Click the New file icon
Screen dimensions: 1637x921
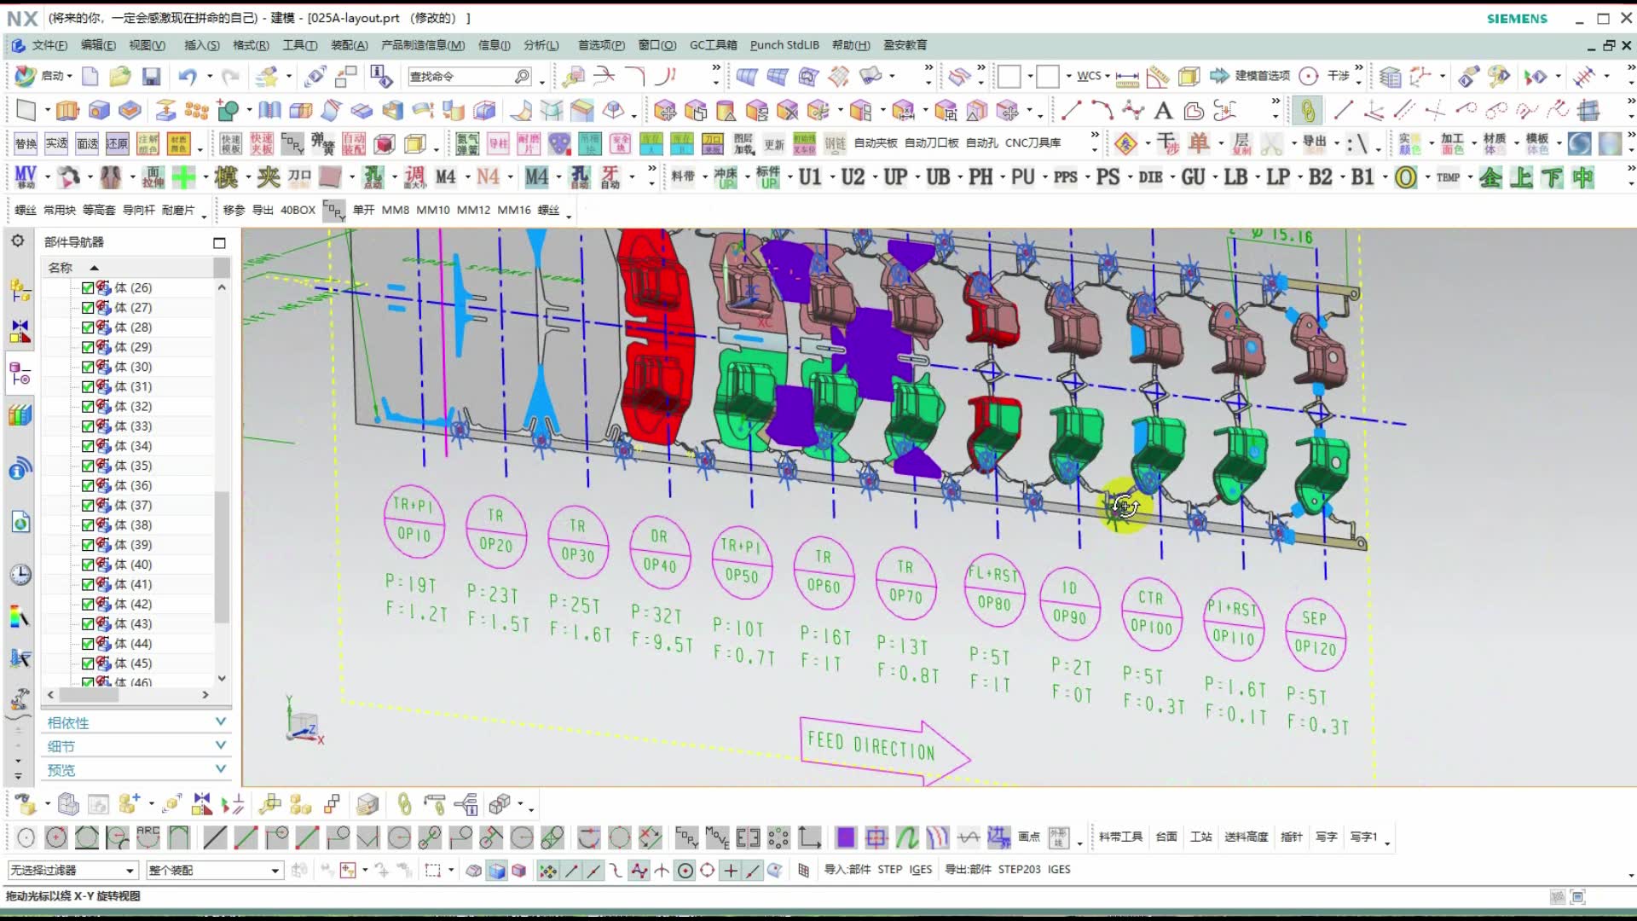pyautogui.click(x=90, y=77)
